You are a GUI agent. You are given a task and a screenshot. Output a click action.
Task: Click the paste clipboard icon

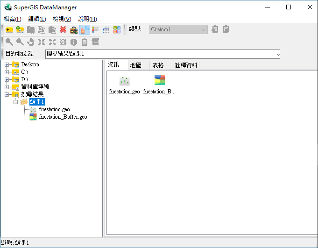tap(52, 30)
